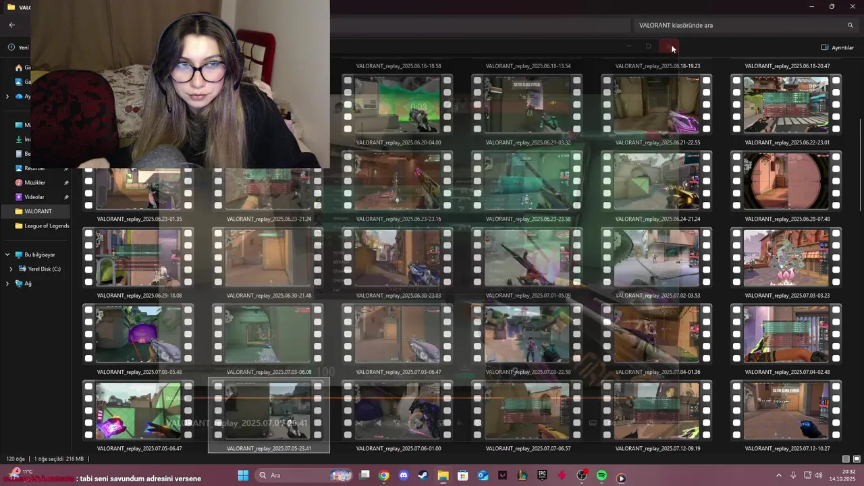The width and height of the screenshot is (864, 486).
Task: Click '1 öğe seçildi 216 MB' status text
Action: click(59, 459)
